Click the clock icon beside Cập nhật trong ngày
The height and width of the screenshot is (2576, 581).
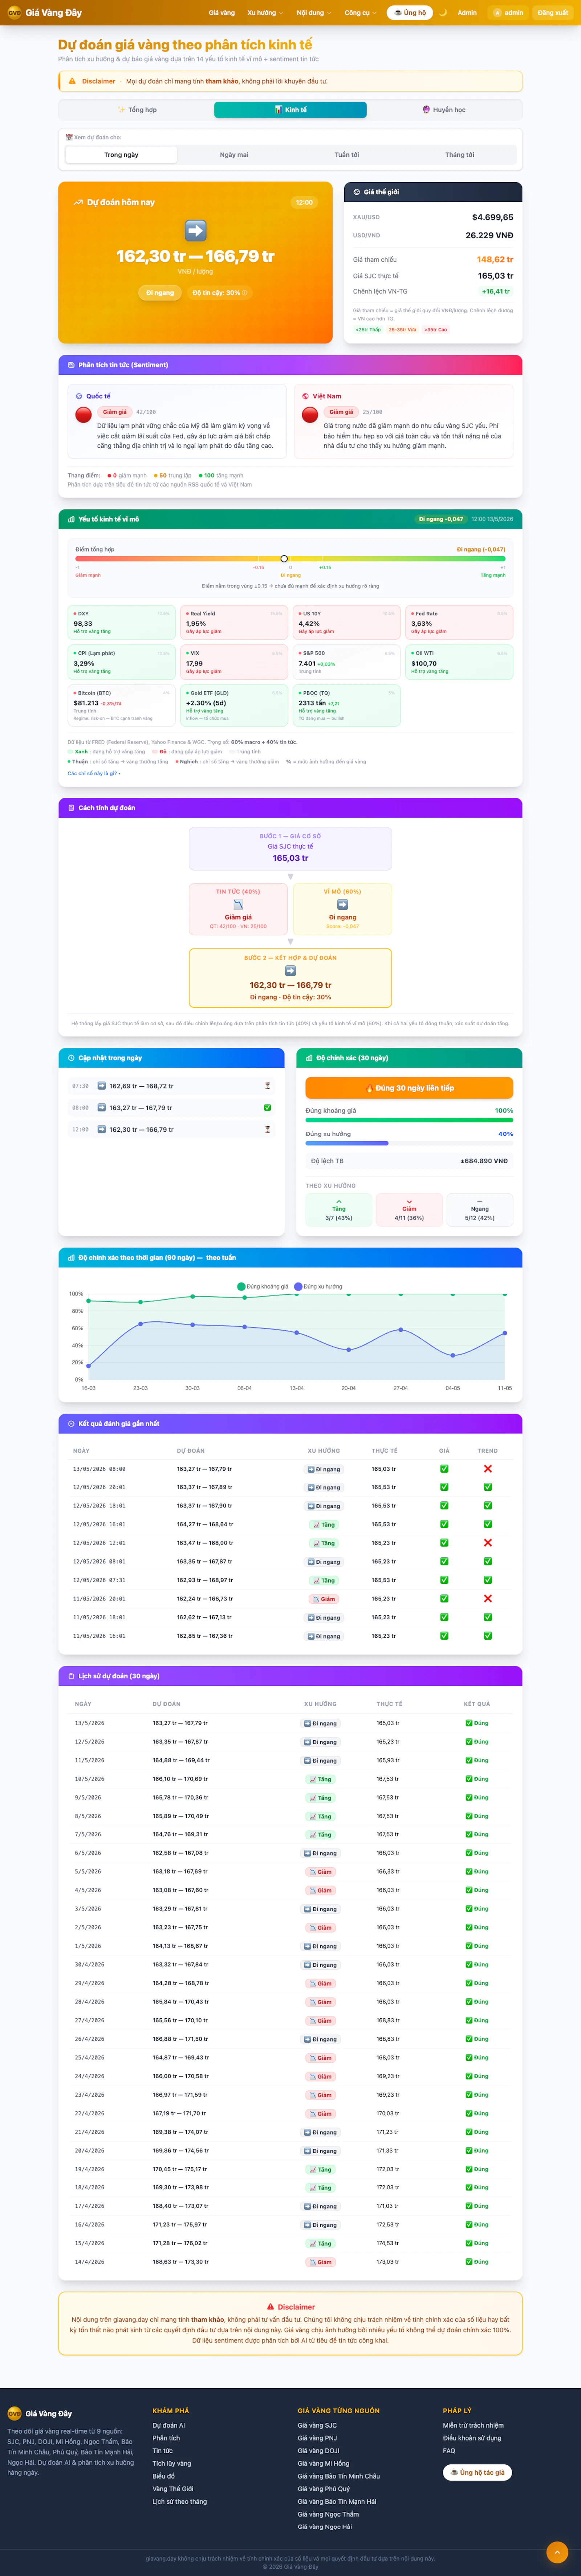[71, 1058]
